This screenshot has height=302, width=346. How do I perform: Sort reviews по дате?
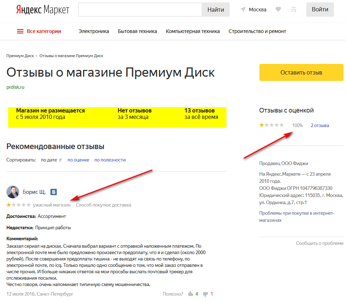51,160
